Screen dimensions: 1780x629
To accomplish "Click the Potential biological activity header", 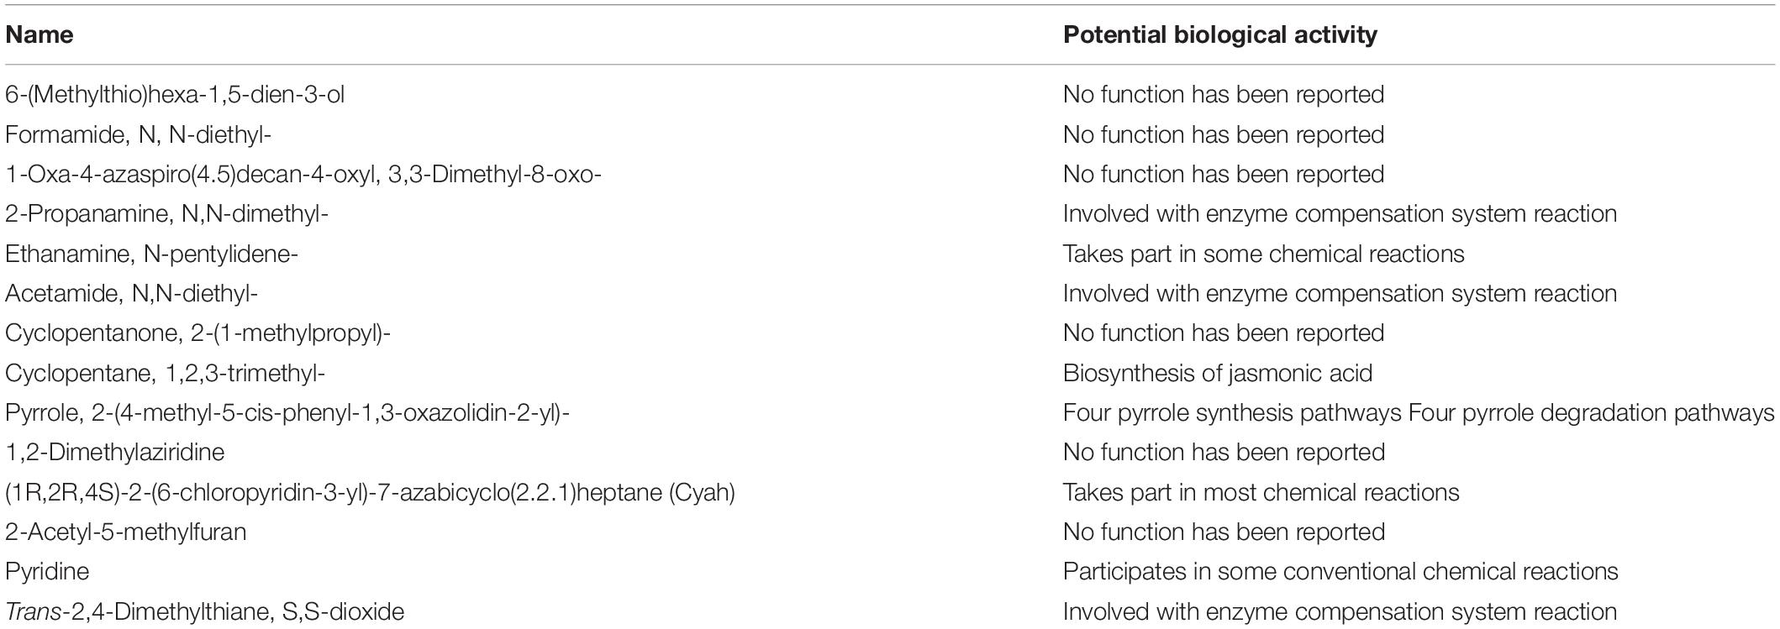I will click(1219, 34).
